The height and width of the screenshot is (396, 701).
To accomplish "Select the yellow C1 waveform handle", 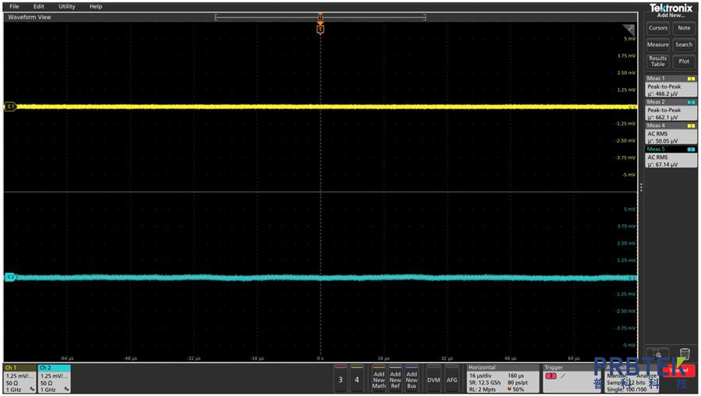I will (10, 107).
